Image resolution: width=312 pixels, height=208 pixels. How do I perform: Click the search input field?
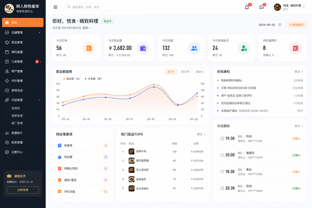(104, 7)
